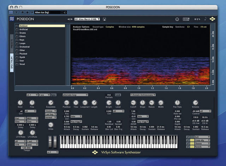This screenshot has height=166, width=226.
Task: Open the 001 Alien March preset dropdown
Action: [x=87, y=19]
